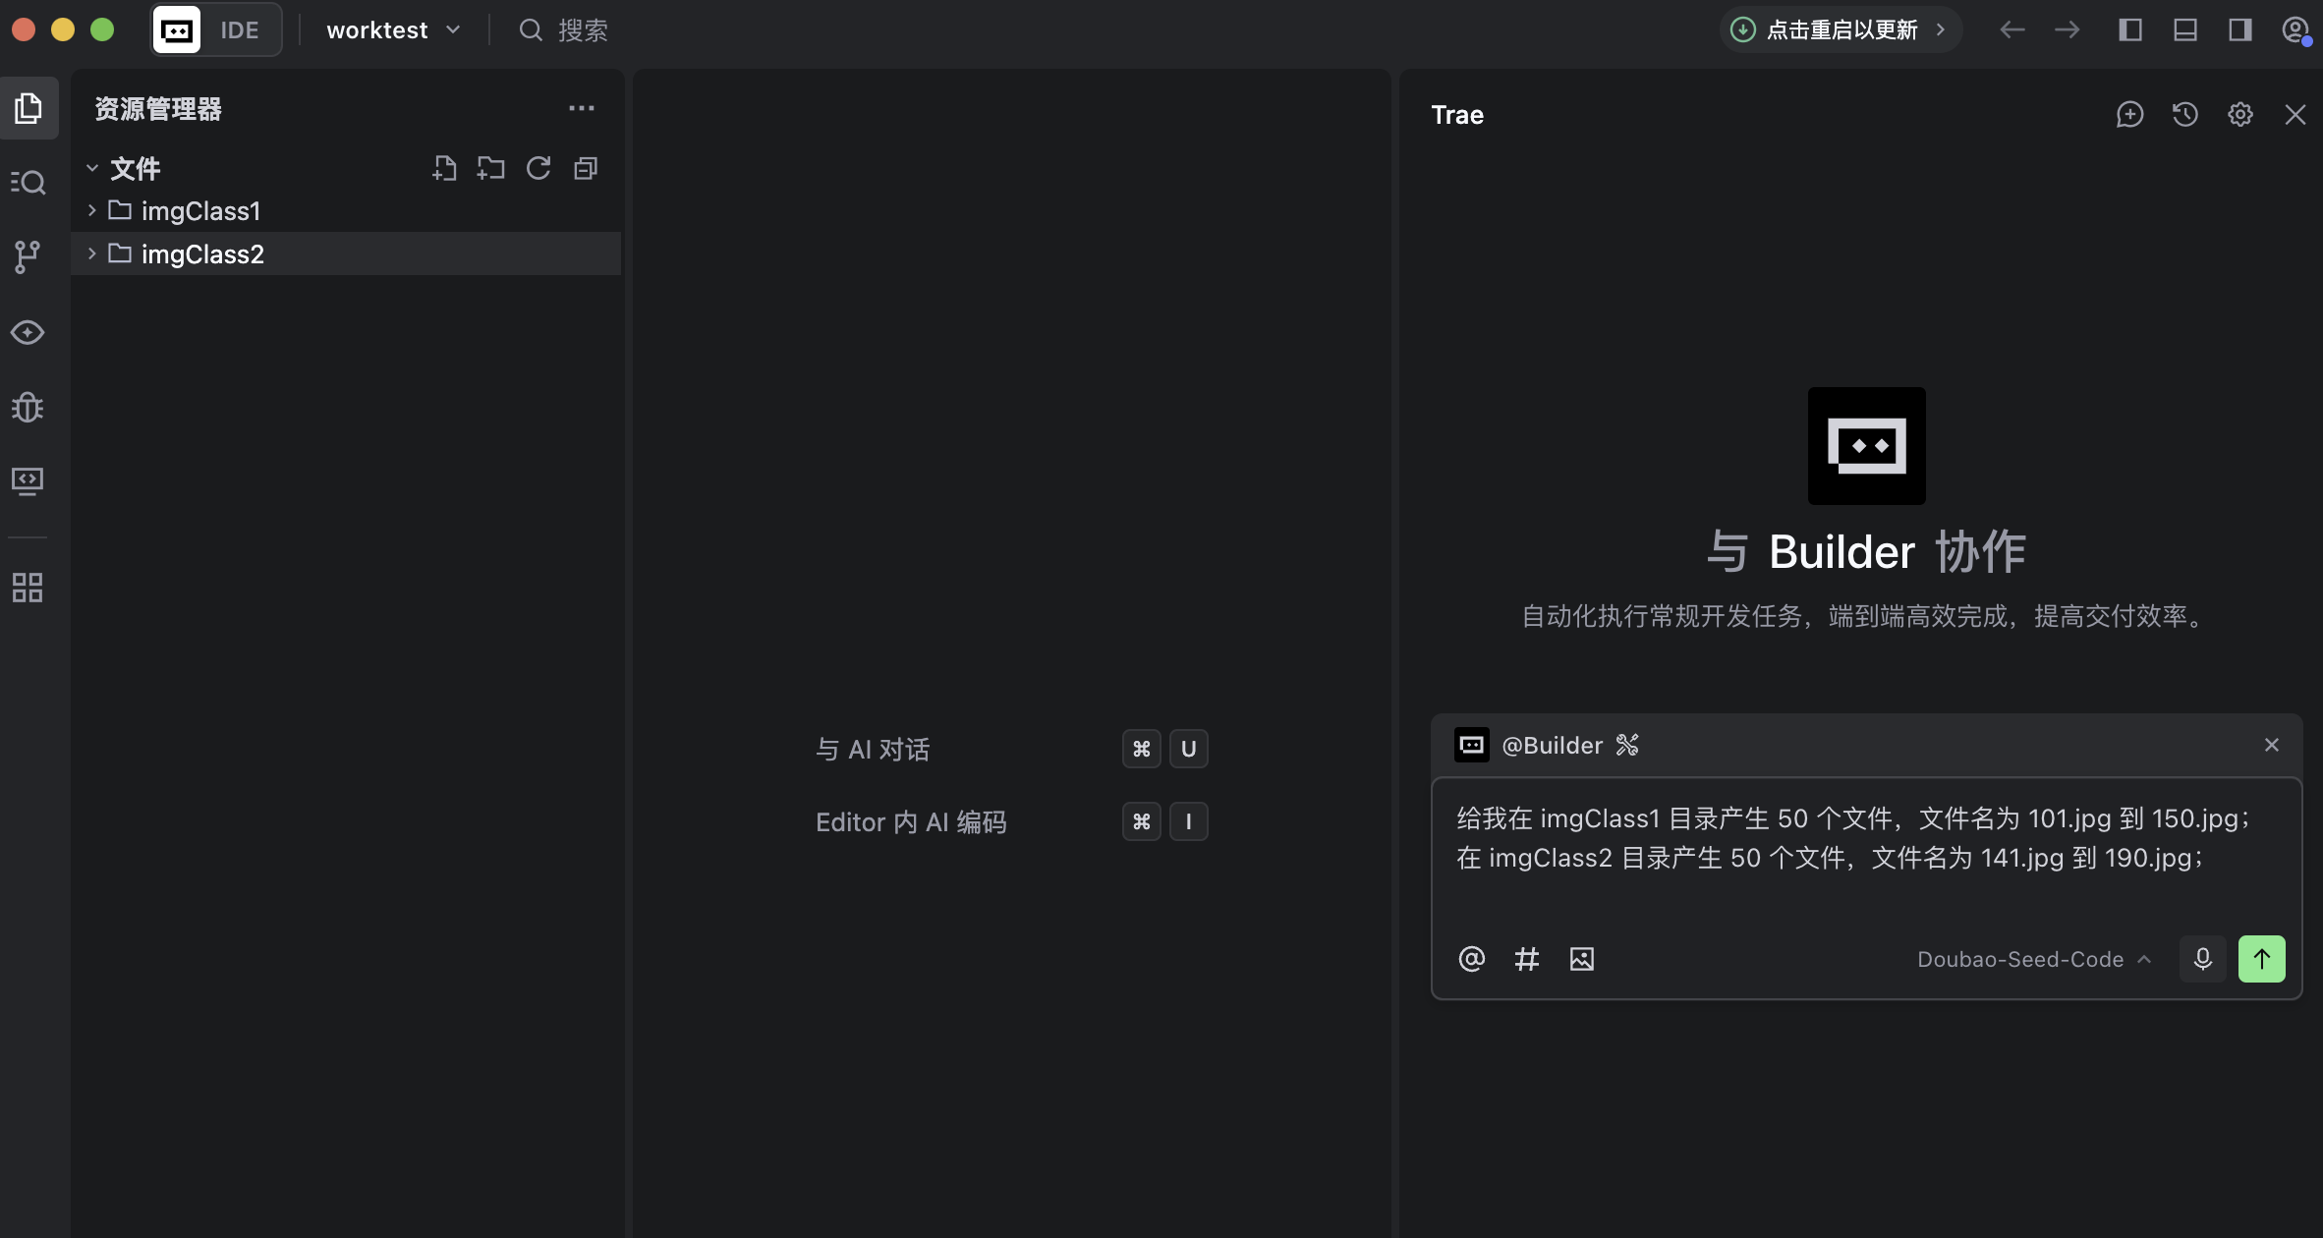Click the restart to update button
This screenshot has width=2323, height=1238.
pyautogui.click(x=1841, y=30)
